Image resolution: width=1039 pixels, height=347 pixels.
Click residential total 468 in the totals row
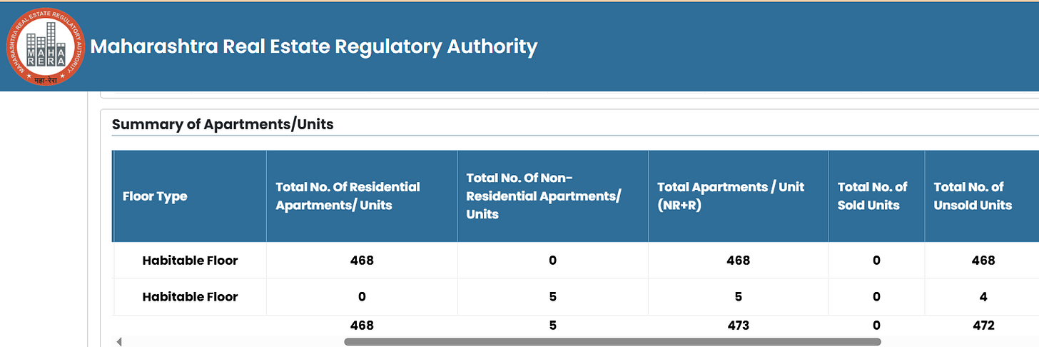coord(362,326)
